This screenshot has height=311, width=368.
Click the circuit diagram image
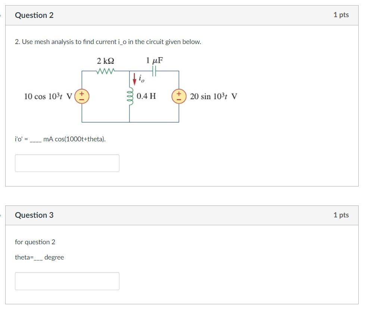click(131, 91)
